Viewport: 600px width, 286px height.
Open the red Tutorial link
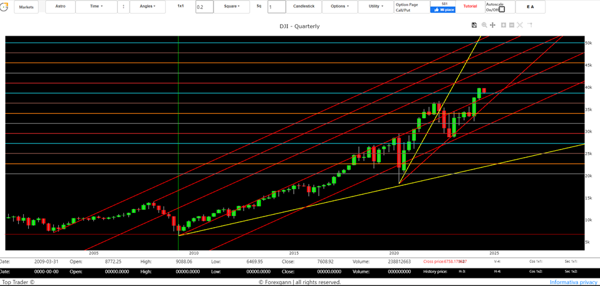coord(470,6)
